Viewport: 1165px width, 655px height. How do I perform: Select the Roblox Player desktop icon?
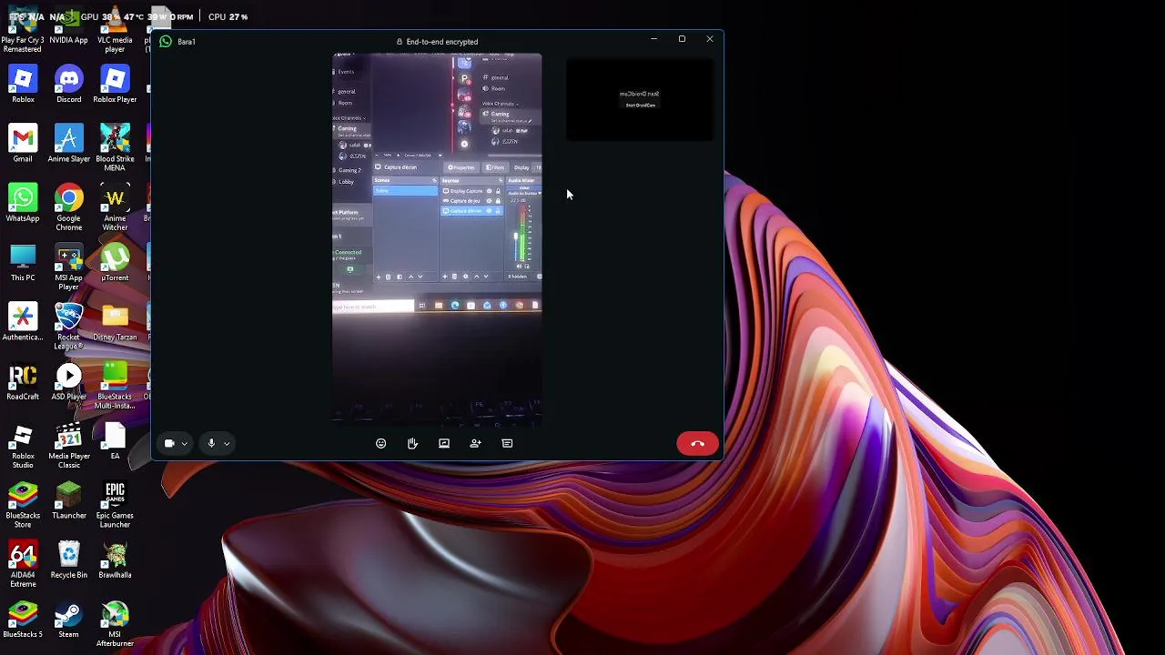tap(115, 85)
